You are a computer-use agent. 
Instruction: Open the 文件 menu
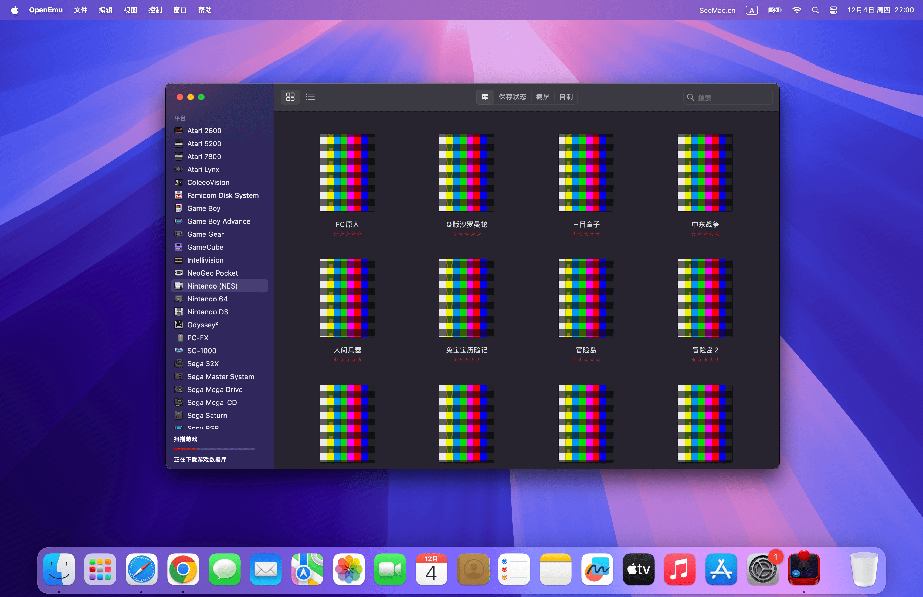(80, 10)
